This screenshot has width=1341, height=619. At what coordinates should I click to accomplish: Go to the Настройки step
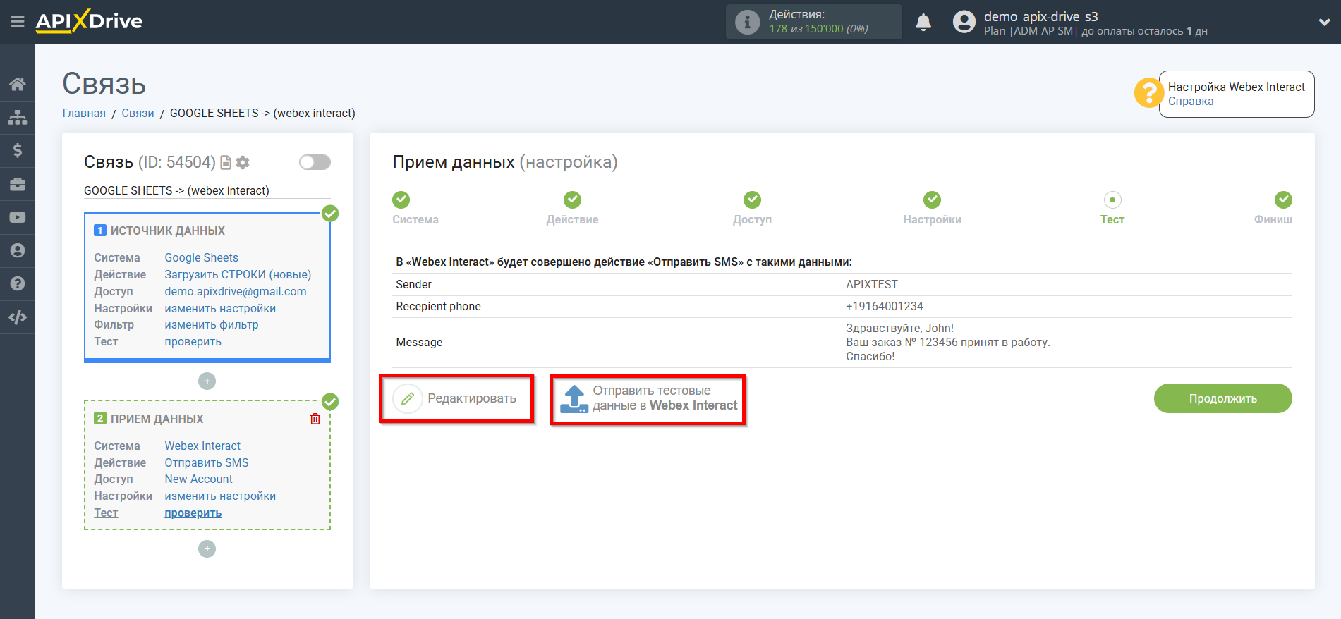pos(932,208)
